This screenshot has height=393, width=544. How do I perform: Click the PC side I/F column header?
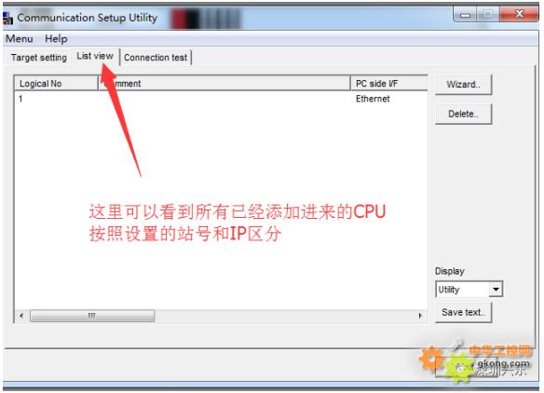(389, 83)
